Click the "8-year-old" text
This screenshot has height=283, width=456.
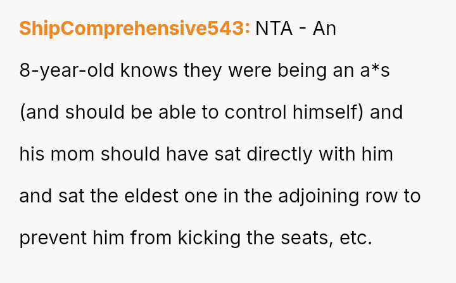(65, 70)
